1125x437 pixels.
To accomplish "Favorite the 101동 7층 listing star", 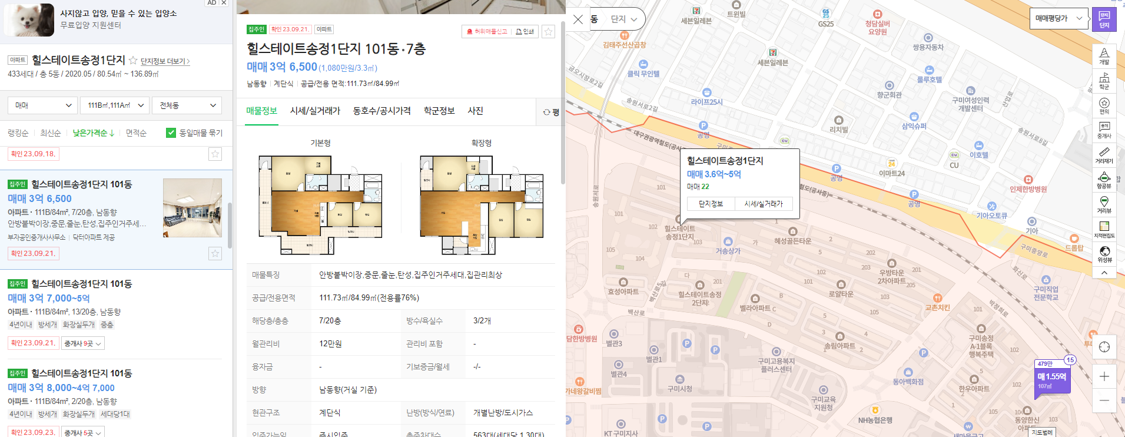I will click(x=548, y=32).
